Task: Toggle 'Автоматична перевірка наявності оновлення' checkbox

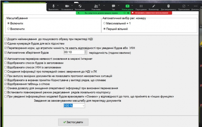Action: [6, 59]
